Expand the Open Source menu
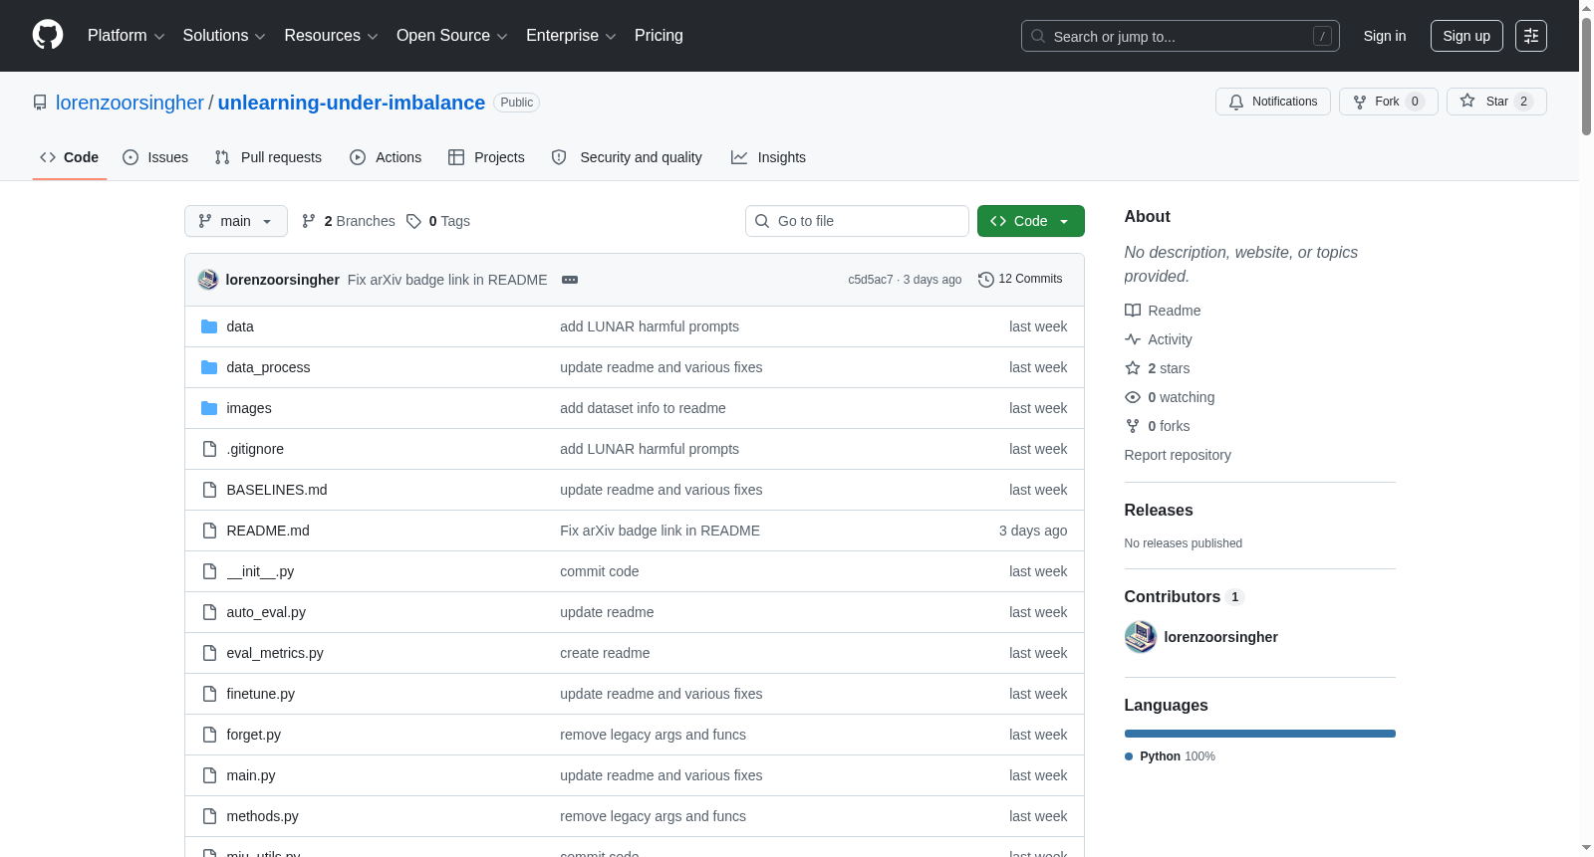 (452, 36)
